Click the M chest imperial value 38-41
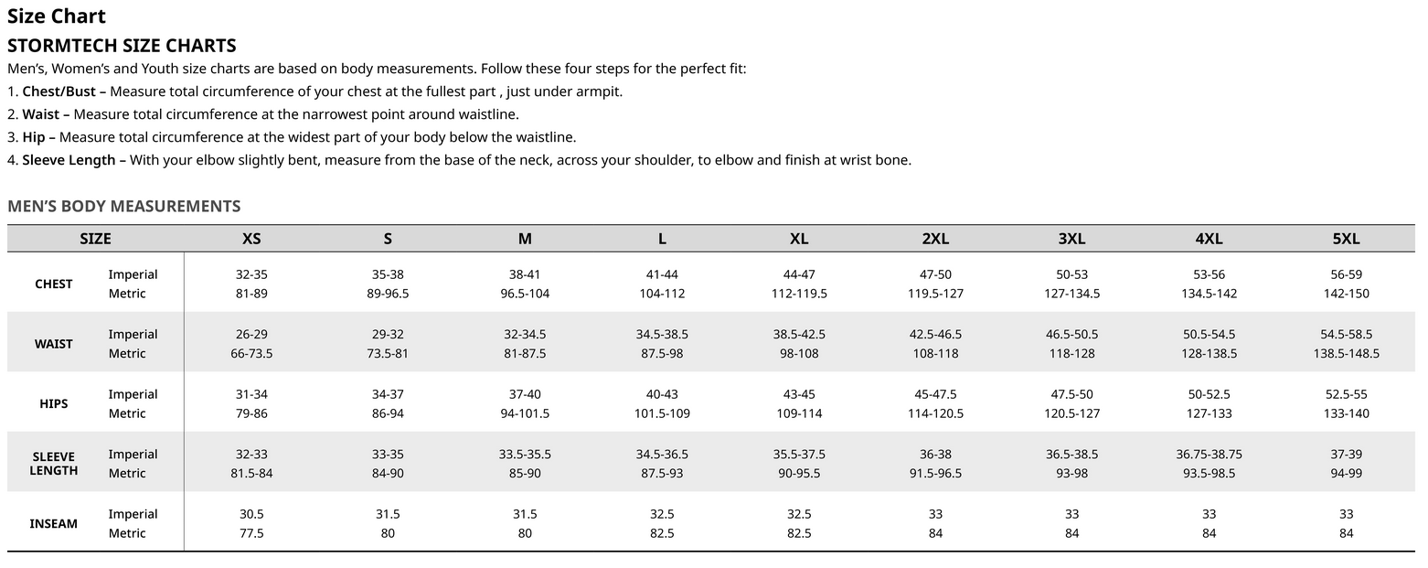The height and width of the screenshot is (568, 1428). coord(525,274)
